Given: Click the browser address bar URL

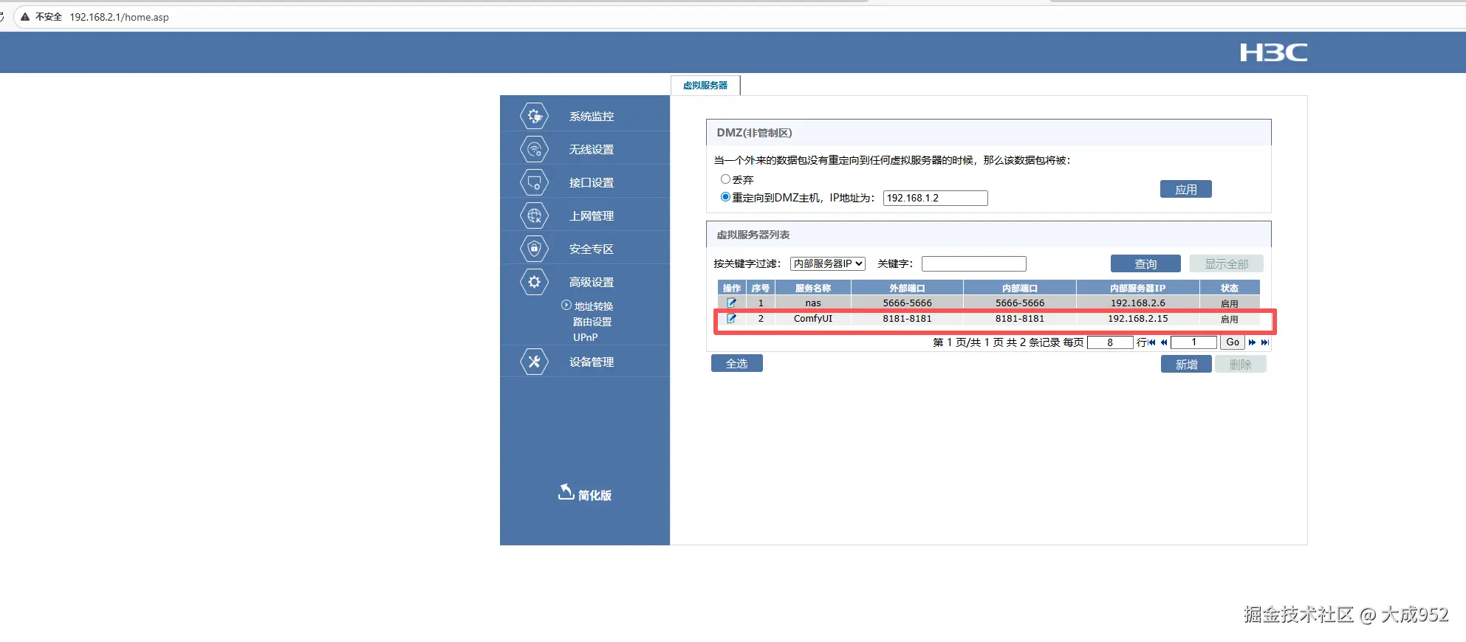Looking at the screenshot, I should (119, 17).
